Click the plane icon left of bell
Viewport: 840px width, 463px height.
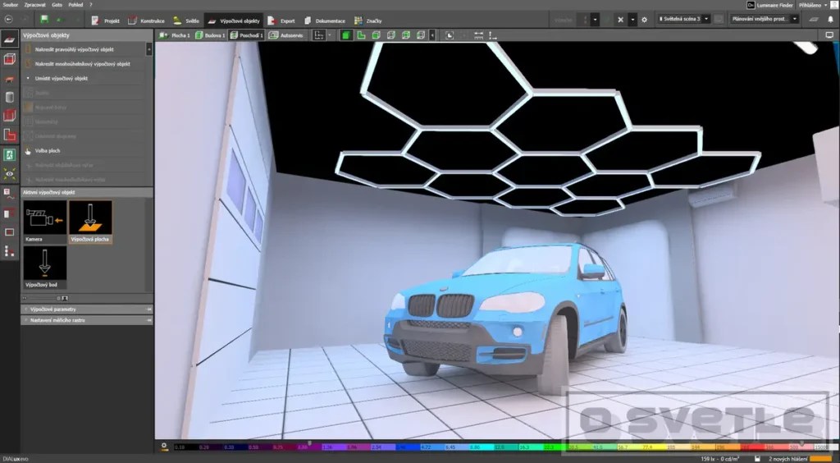[x=815, y=20]
